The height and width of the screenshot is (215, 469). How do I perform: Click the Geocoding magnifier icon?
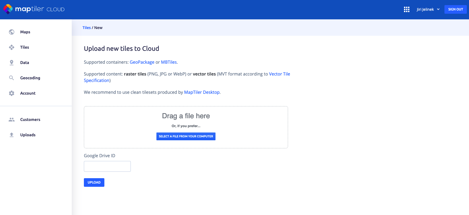[x=12, y=78]
